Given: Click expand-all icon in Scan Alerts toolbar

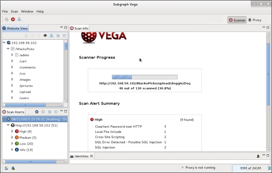Looking at the screenshot, I should click(x=50, y=112).
